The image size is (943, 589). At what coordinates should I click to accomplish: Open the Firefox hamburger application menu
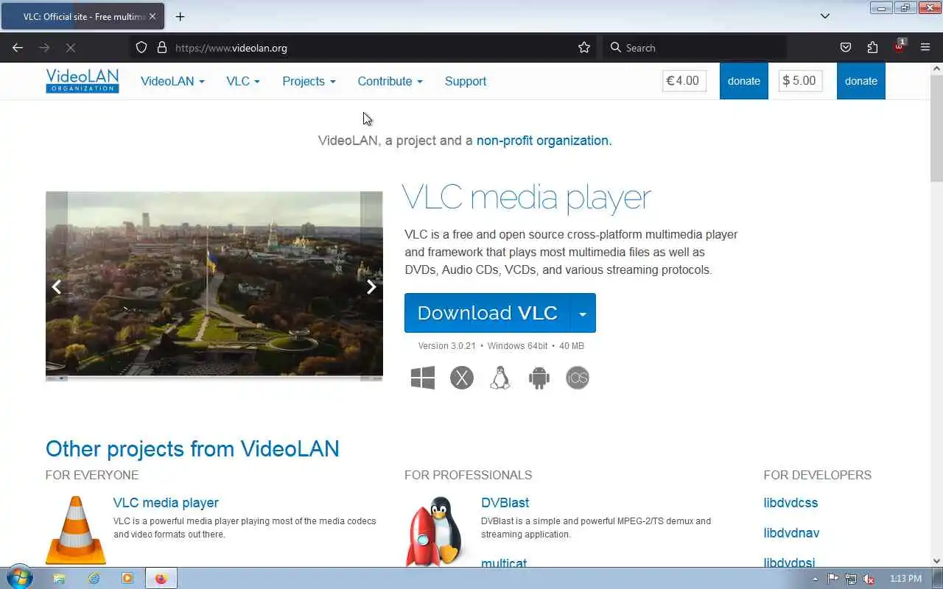point(925,48)
